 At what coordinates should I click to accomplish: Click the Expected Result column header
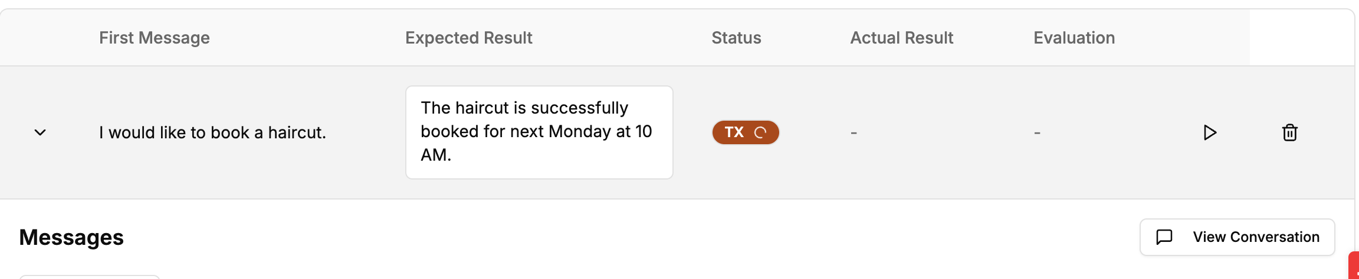click(469, 38)
